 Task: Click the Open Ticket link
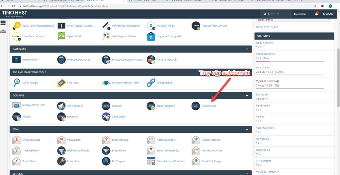(x=74, y=36)
